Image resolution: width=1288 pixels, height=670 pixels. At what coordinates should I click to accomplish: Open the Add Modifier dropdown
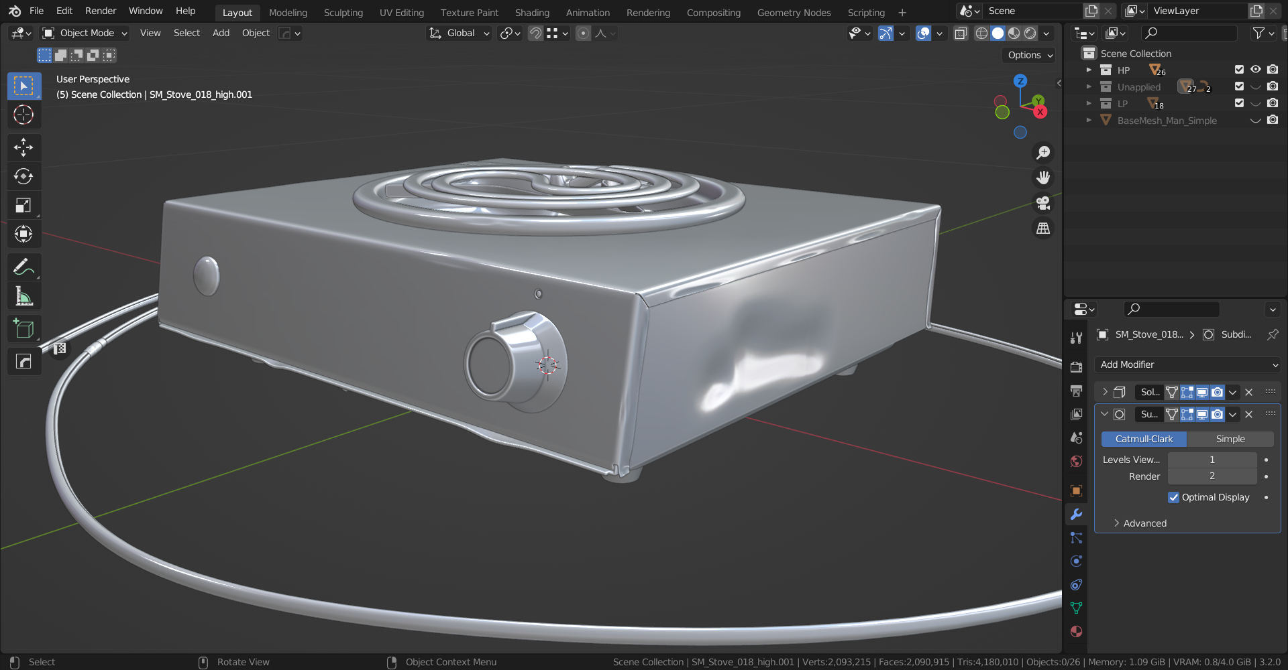click(x=1187, y=364)
